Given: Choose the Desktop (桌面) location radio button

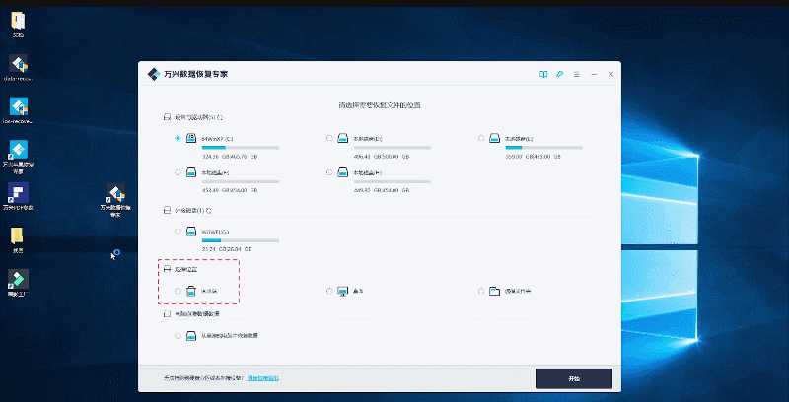Looking at the screenshot, I should pos(329,291).
